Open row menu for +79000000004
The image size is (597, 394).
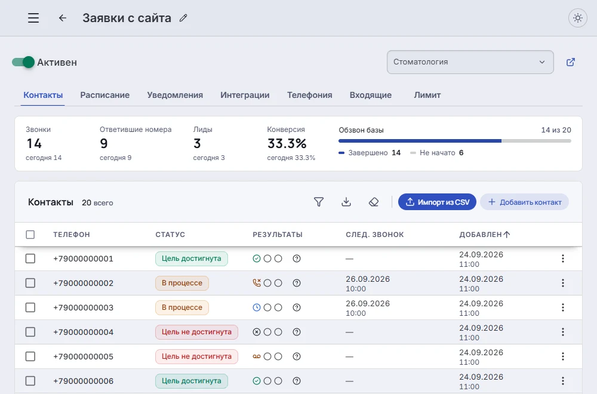pyautogui.click(x=563, y=332)
